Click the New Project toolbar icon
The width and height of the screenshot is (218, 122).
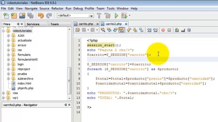pos(14,16)
